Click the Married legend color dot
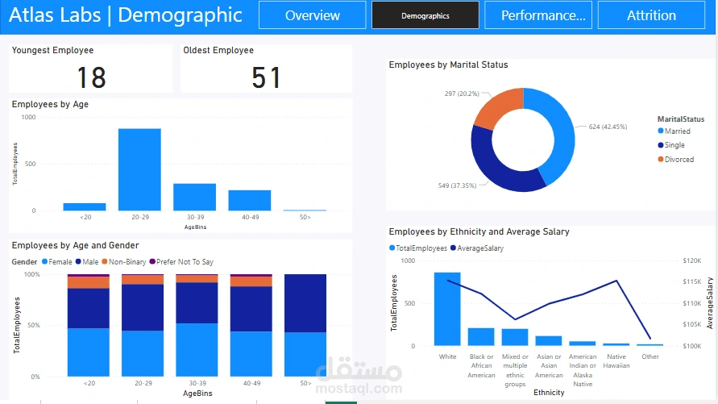Image resolution: width=718 pixels, height=404 pixels. [660, 131]
